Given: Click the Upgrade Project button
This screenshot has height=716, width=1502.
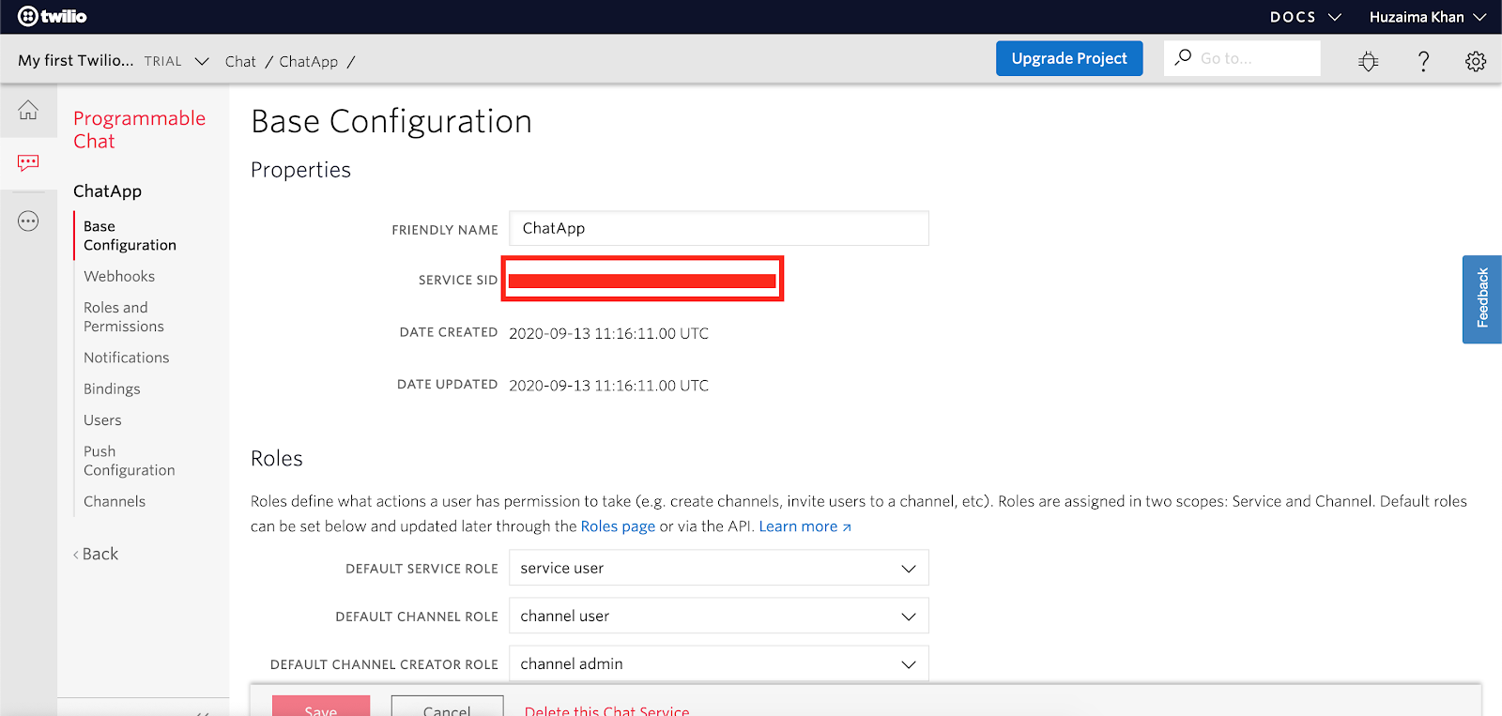Looking at the screenshot, I should pyautogui.click(x=1069, y=58).
